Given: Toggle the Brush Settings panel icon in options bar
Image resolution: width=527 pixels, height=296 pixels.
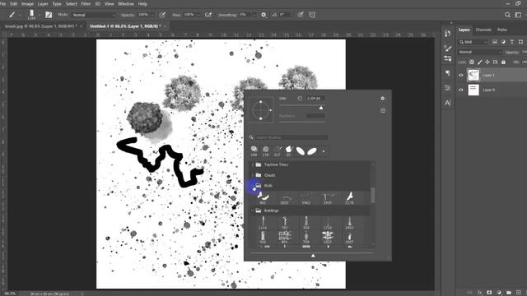Looking at the screenshot, I should (49, 15).
